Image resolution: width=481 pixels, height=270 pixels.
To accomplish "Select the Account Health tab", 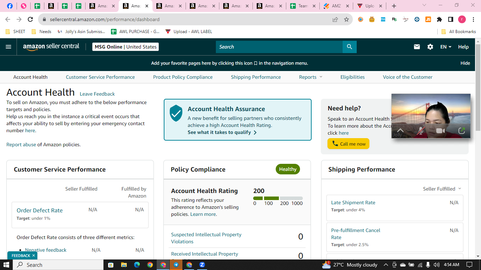I will pos(30,77).
